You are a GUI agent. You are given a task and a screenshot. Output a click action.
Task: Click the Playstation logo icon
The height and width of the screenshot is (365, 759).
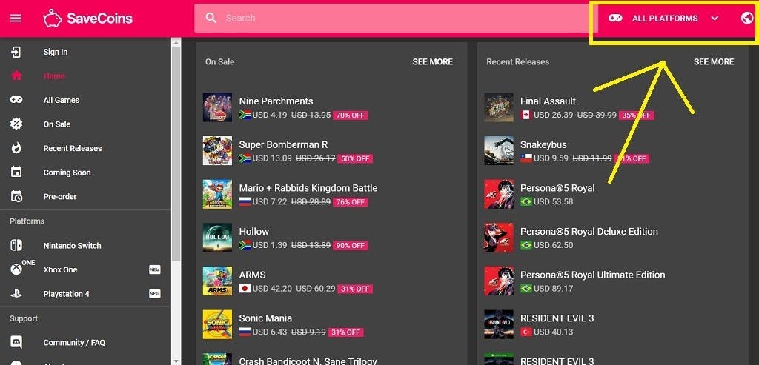(x=16, y=293)
